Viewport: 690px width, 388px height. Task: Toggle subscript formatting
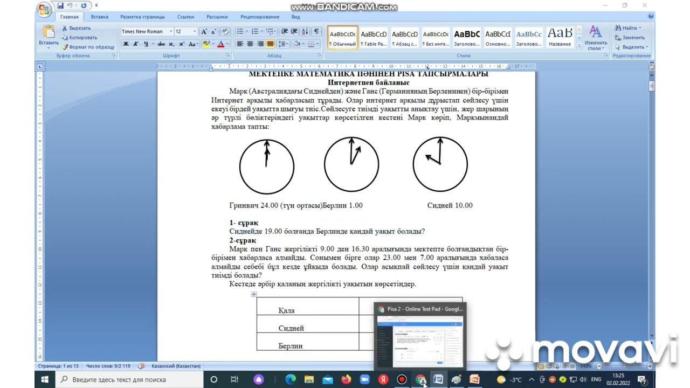pyautogui.click(x=171, y=44)
